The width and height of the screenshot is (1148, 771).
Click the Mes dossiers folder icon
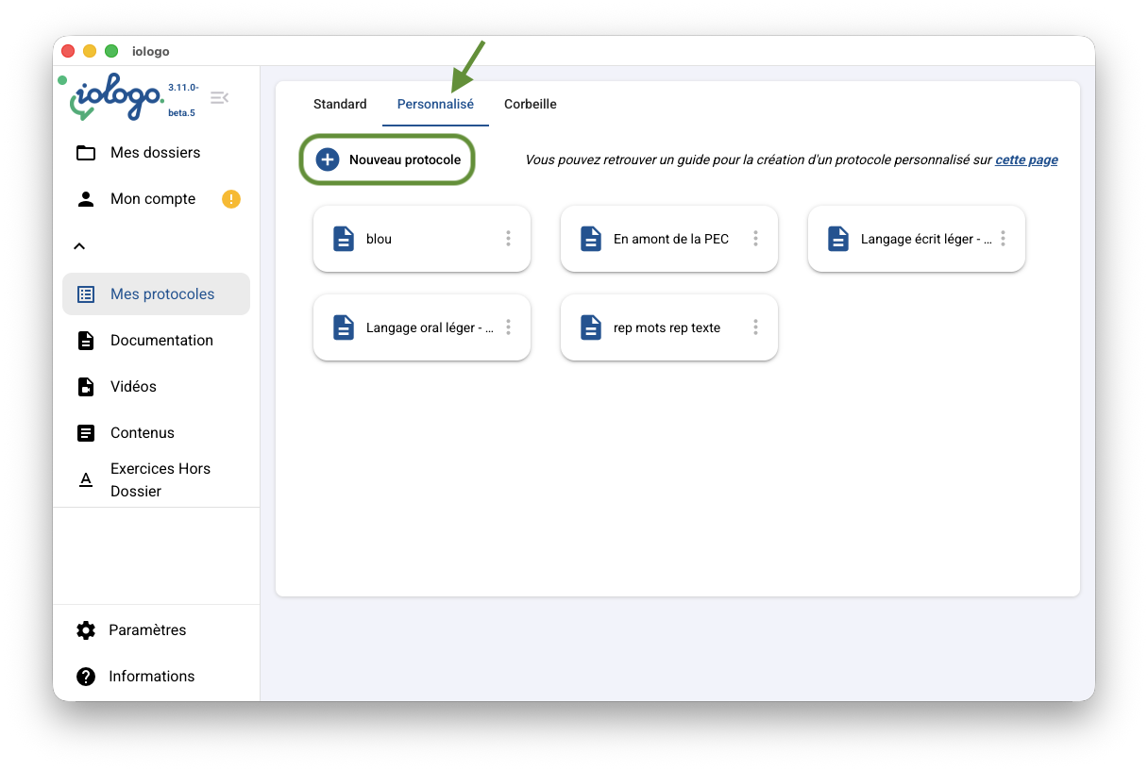click(86, 153)
